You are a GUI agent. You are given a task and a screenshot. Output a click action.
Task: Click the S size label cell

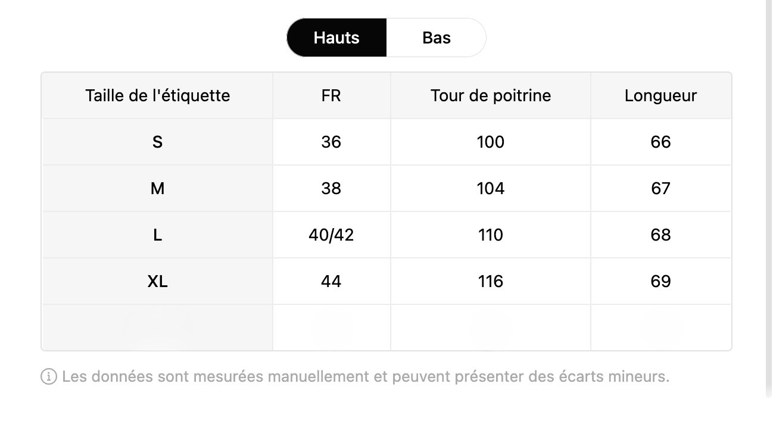point(157,142)
